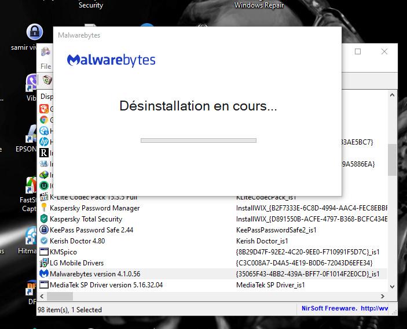Click the Google Chrome icon in list
The image size is (407, 329).
click(x=44, y=120)
